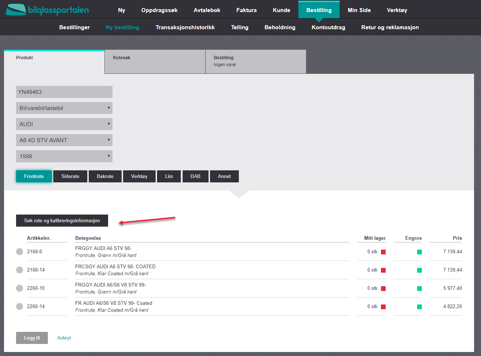
Task: Click green Engros indicator for 2260-14
Action: tap(419, 307)
